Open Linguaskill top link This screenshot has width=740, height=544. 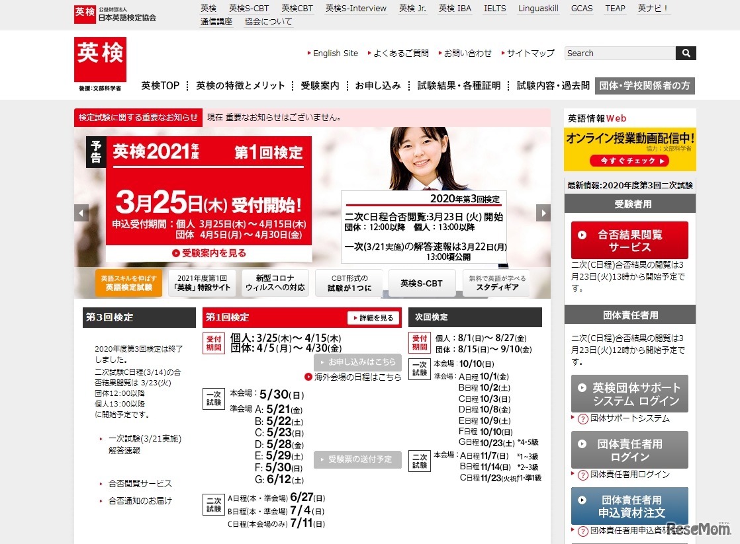pos(539,9)
